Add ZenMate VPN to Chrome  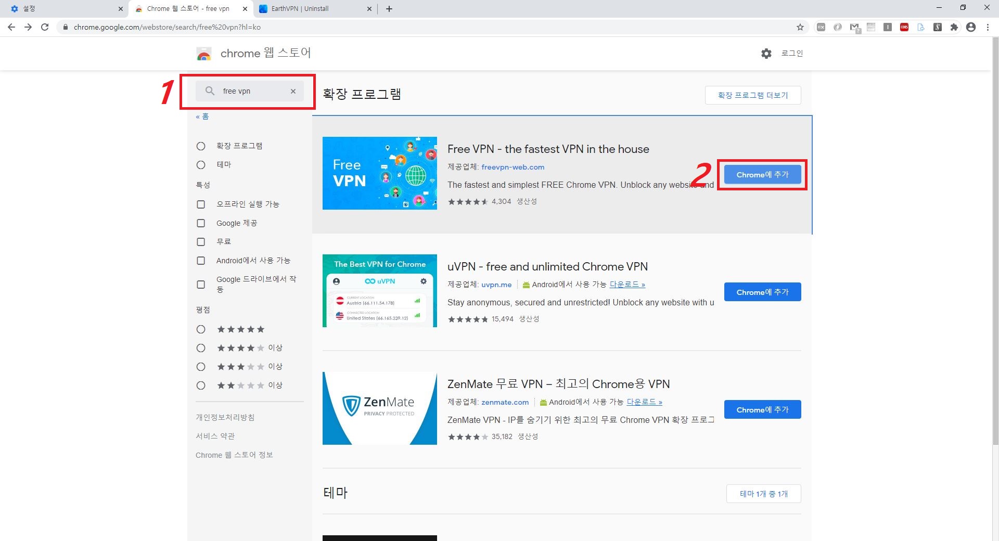pos(762,410)
